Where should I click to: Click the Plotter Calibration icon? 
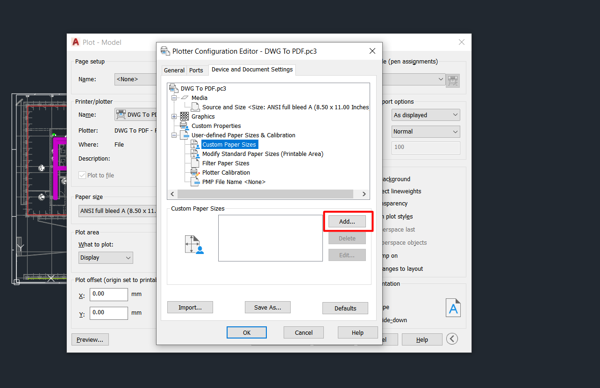(195, 173)
